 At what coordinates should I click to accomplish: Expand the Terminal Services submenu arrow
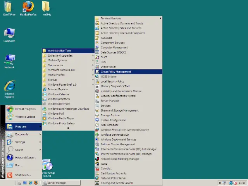[x=160, y=18]
